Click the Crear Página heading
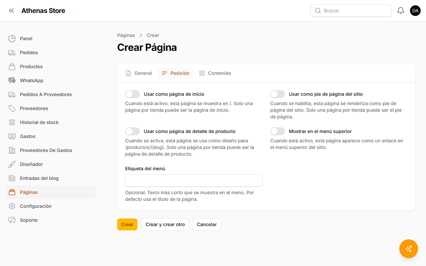This screenshot has height=266, width=426. 147,48
